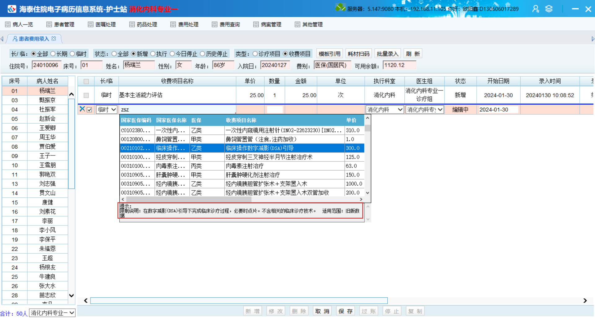Uncheck the editing row checkbox
The height and width of the screenshot is (319, 595).
point(89,110)
